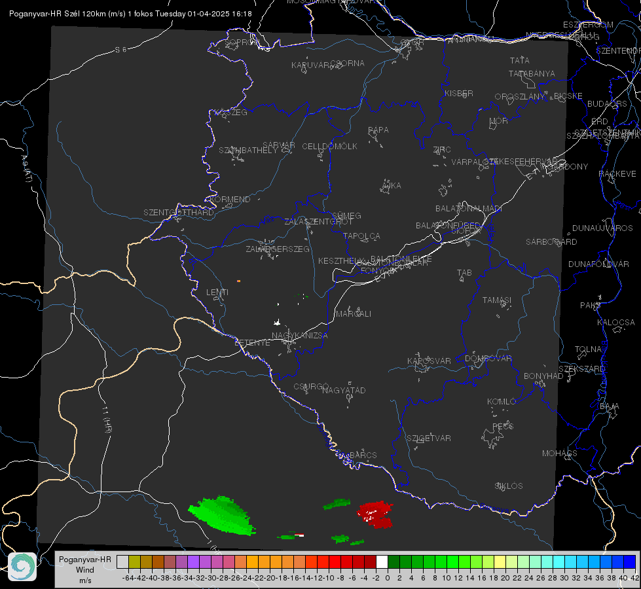Select the light gray first legend swatch

[x=122, y=562]
